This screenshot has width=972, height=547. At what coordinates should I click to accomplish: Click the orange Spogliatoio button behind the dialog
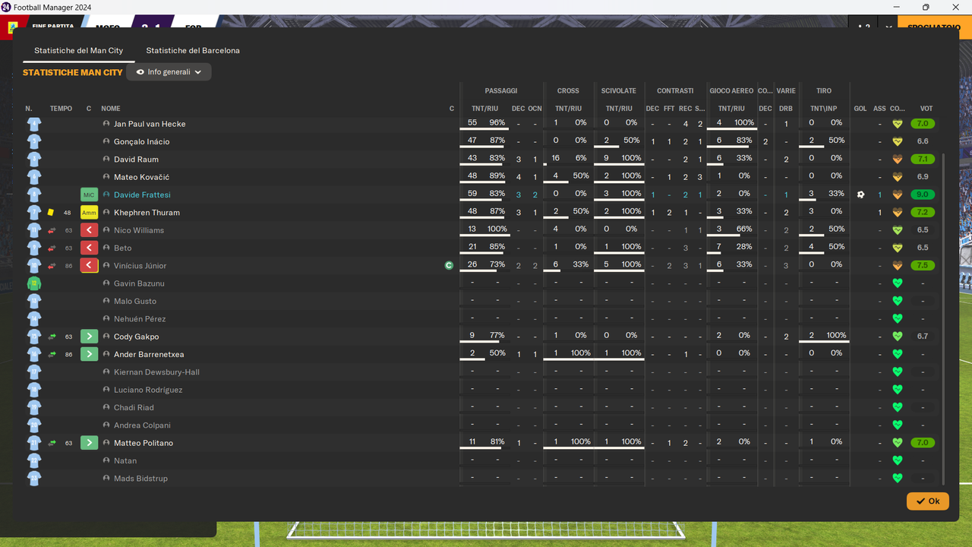933,27
